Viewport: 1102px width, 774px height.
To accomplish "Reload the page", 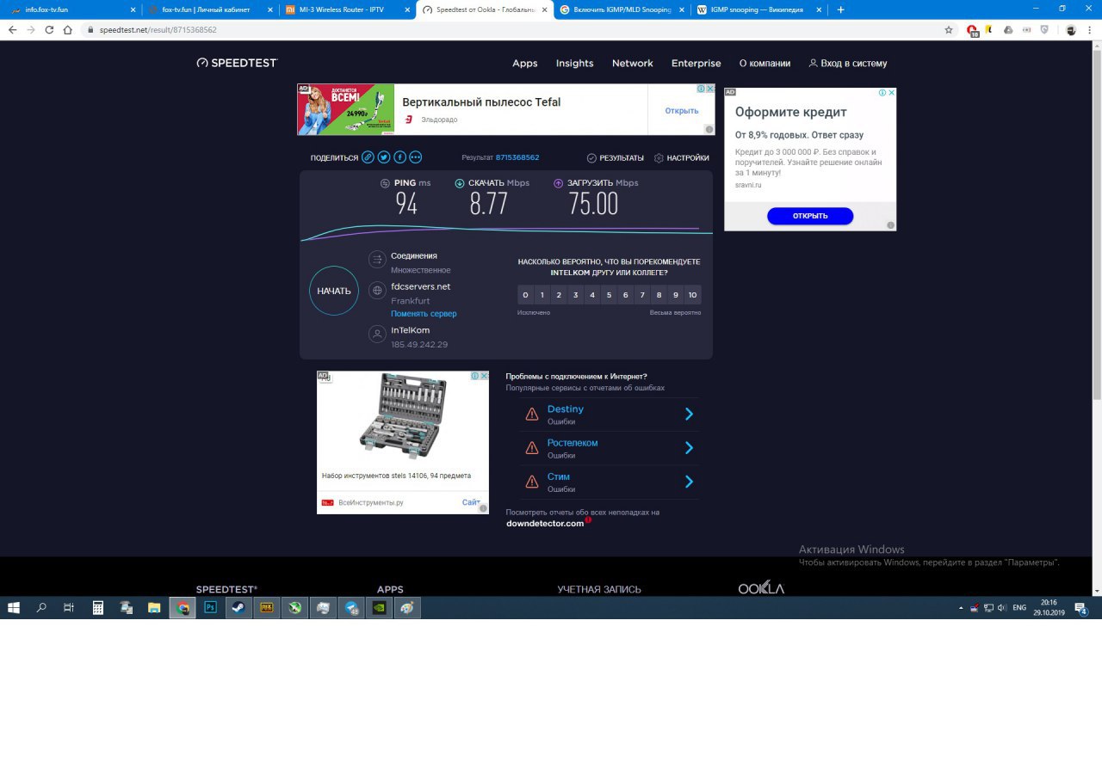I will (x=49, y=29).
